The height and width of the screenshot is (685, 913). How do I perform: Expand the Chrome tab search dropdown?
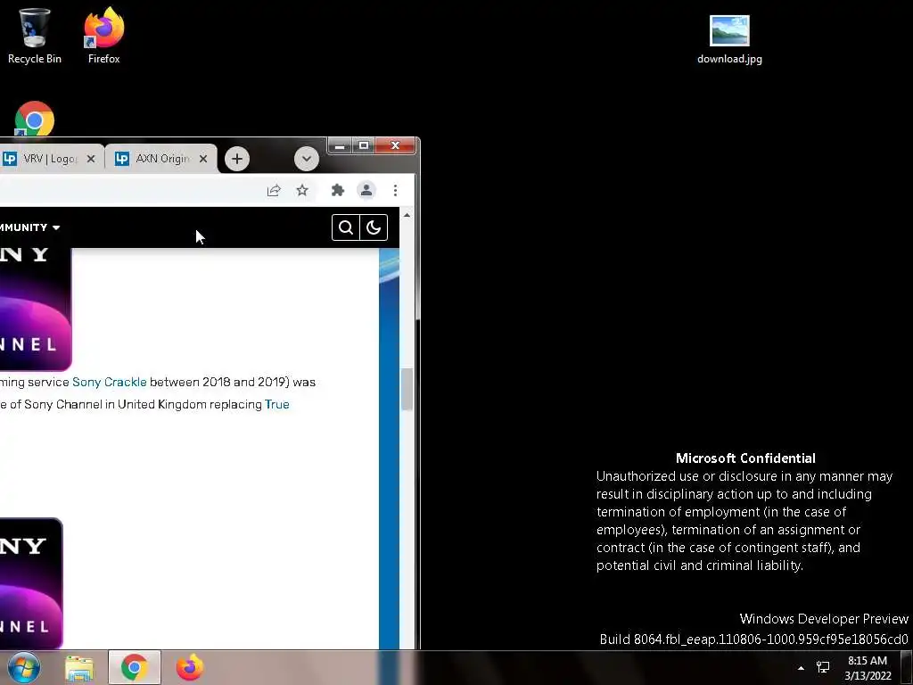pos(307,159)
